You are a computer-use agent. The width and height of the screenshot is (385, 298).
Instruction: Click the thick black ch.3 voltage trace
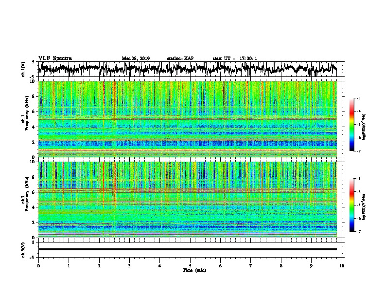coord(188,249)
